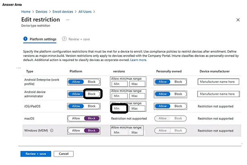Click the info icon next to Windows (MDM)

(51, 130)
